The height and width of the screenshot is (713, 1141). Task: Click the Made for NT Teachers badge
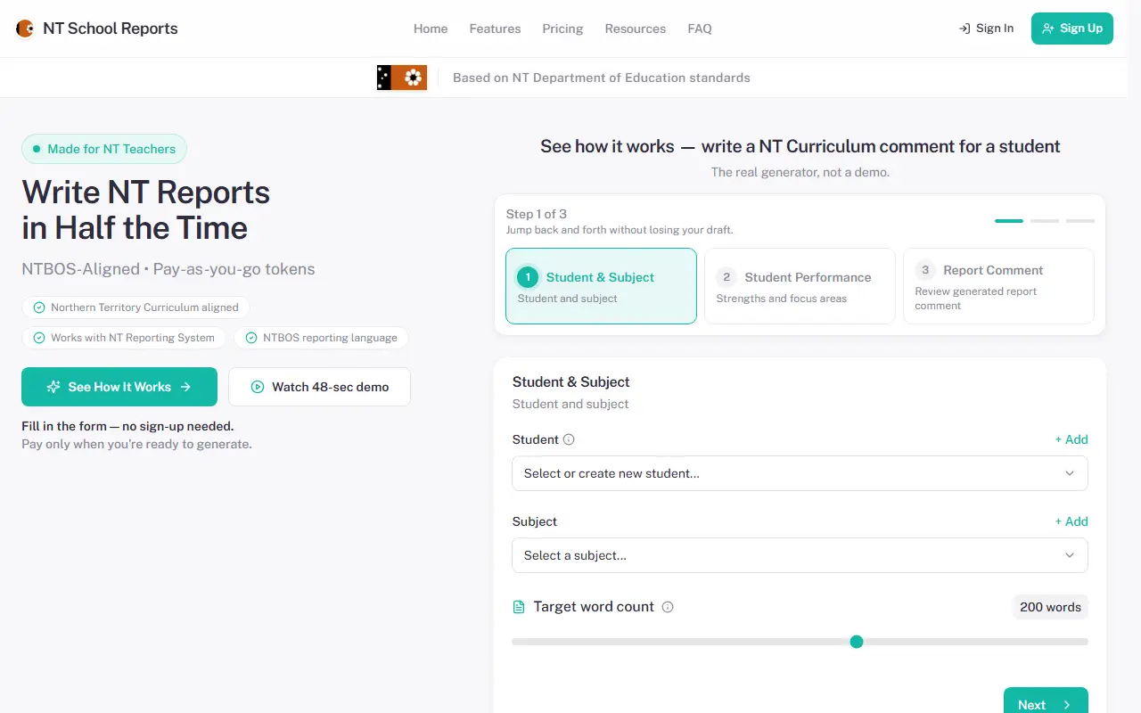pyautogui.click(x=104, y=149)
